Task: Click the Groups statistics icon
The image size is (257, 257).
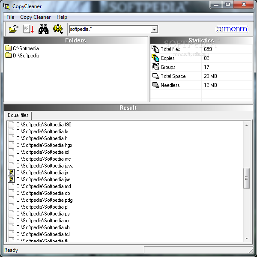Action: pyautogui.click(x=155, y=67)
